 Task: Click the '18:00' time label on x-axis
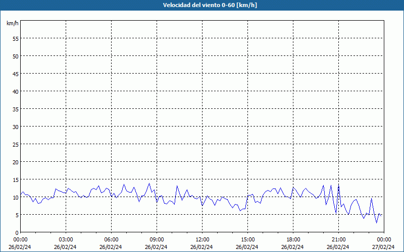(293, 240)
